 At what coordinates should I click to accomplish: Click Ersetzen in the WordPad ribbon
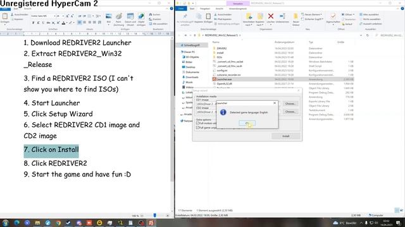point(155,20)
